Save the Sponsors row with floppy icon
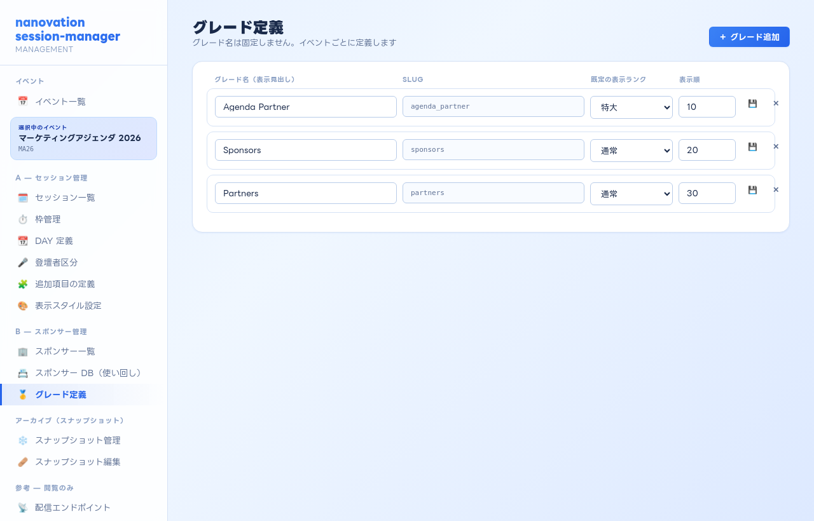 pyautogui.click(x=752, y=147)
